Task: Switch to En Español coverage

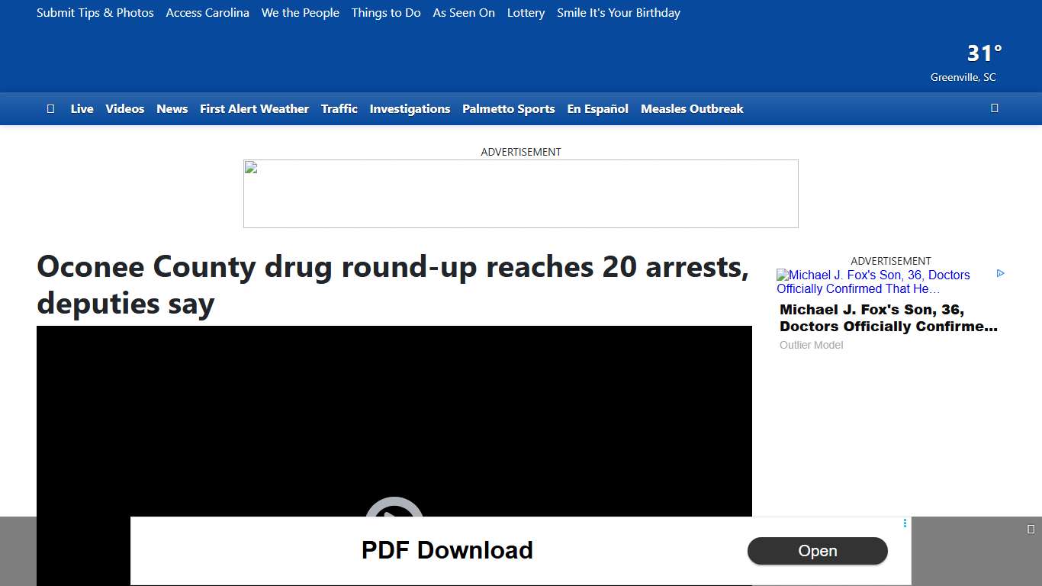Action: pos(597,108)
